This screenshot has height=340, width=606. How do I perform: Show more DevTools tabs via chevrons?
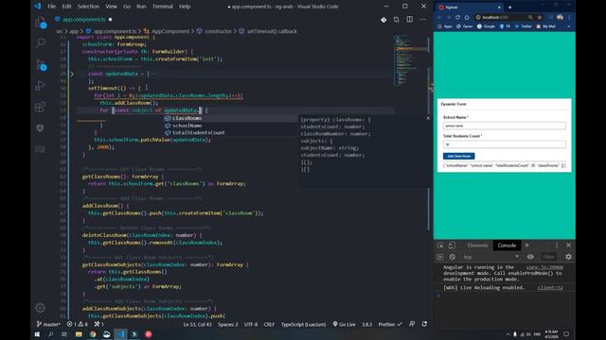pos(526,246)
